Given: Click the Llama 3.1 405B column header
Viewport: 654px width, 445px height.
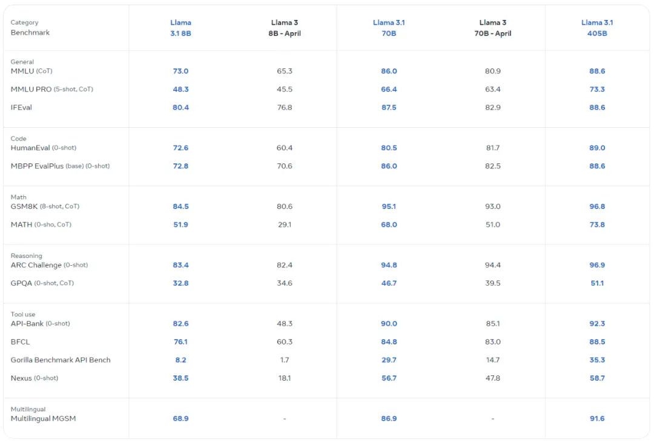Looking at the screenshot, I should click(x=597, y=28).
